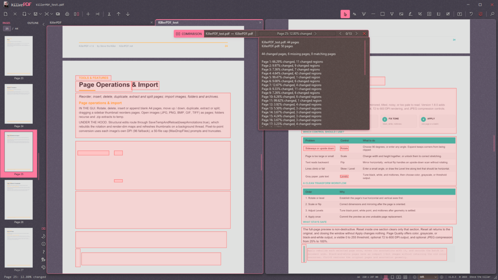
Task: Close the comparison bar
Action: tap(364, 34)
